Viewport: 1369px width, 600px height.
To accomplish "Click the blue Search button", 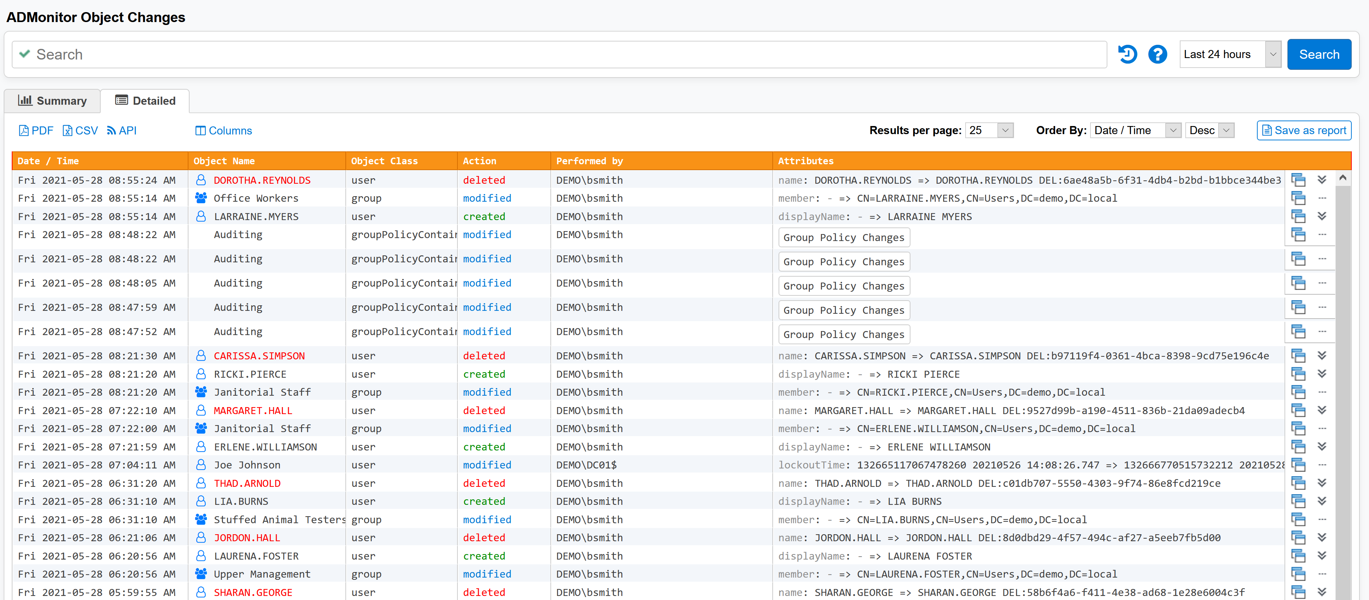I will click(1319, 54).
